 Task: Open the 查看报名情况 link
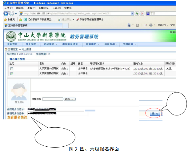[x=18, y=117]
